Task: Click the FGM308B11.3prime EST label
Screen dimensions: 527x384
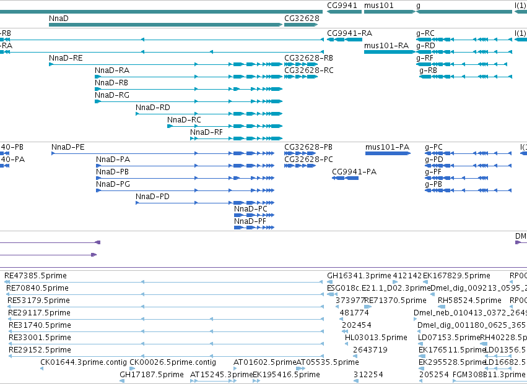Action: point(489,375)
